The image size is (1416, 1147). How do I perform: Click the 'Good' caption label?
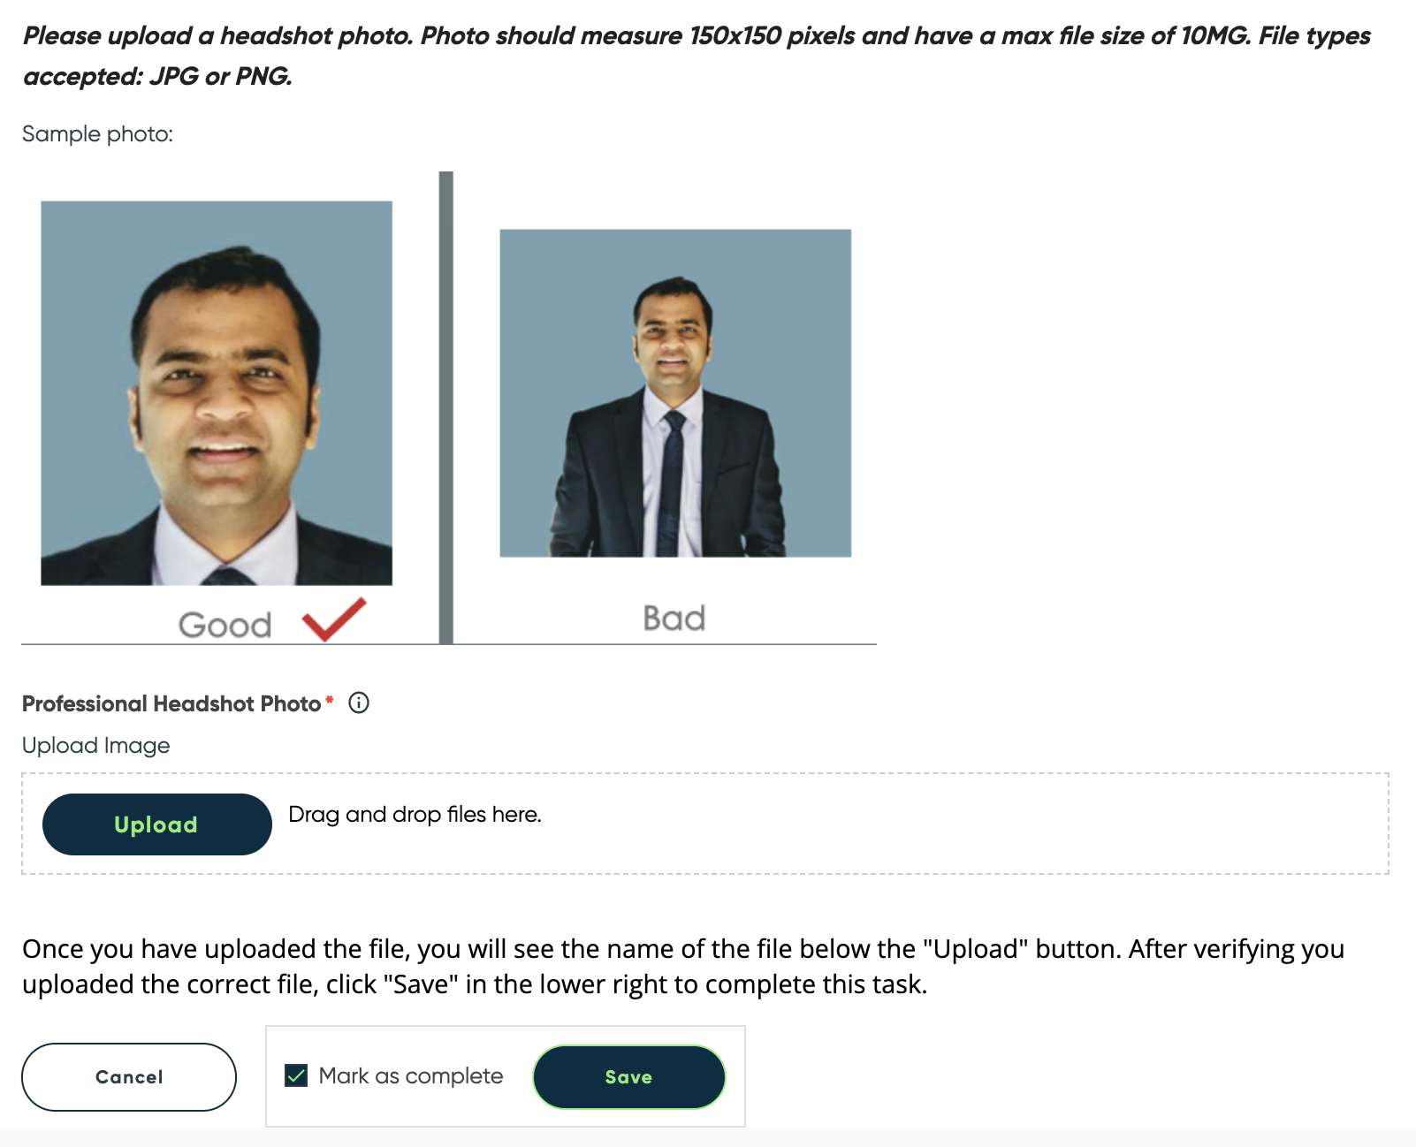click(x=225, y=625)
